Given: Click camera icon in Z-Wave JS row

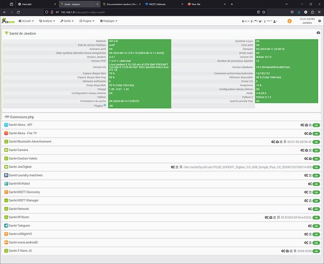Looking at the screenshot, I should (287, 251).
